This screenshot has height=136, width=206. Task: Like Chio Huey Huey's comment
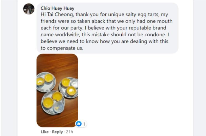coord(45,132)
